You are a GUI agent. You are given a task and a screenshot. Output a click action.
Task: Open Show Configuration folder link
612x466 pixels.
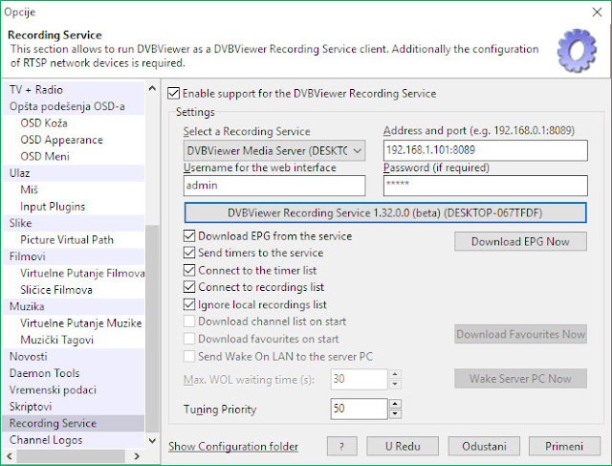click(x=233, y=447)
